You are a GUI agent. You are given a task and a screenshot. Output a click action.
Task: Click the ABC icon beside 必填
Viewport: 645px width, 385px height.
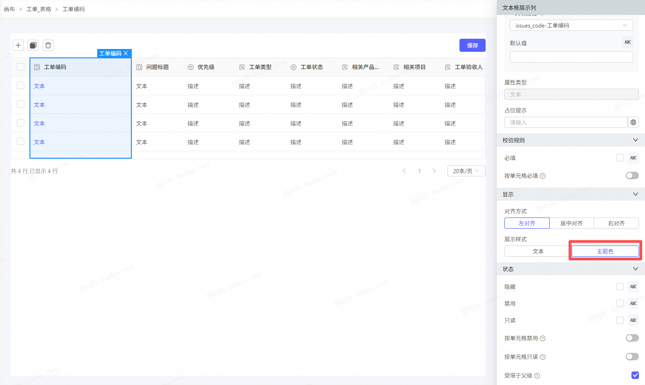tap(633, 158)
